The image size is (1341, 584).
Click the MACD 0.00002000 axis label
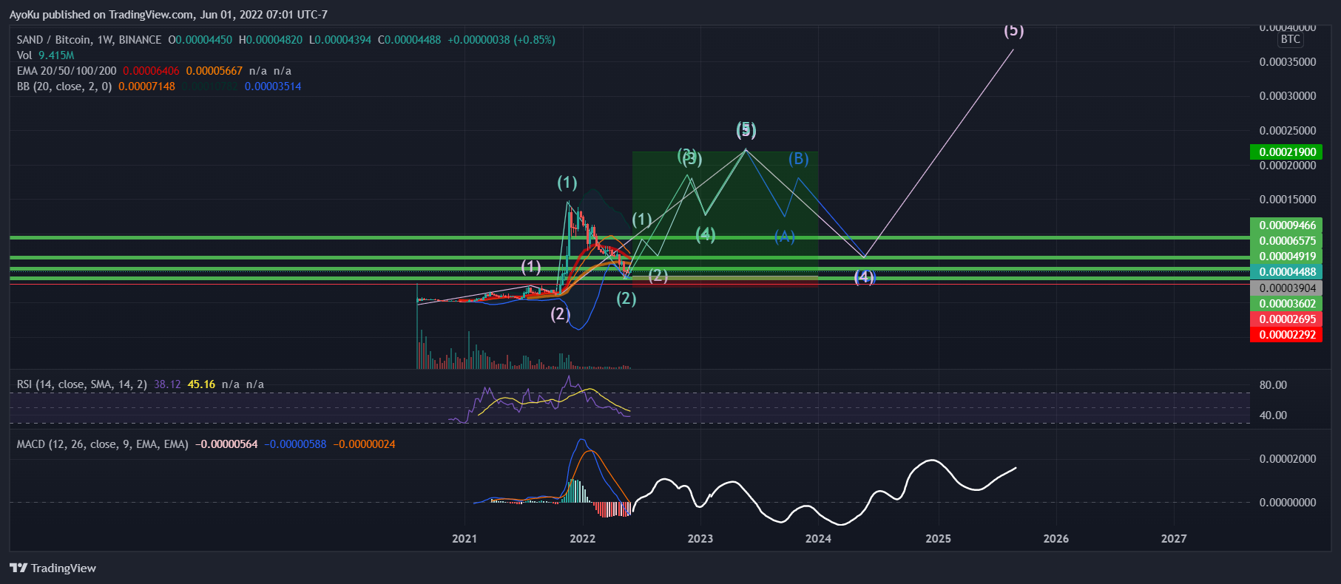pyautogui.click(x=1288, y=459)
